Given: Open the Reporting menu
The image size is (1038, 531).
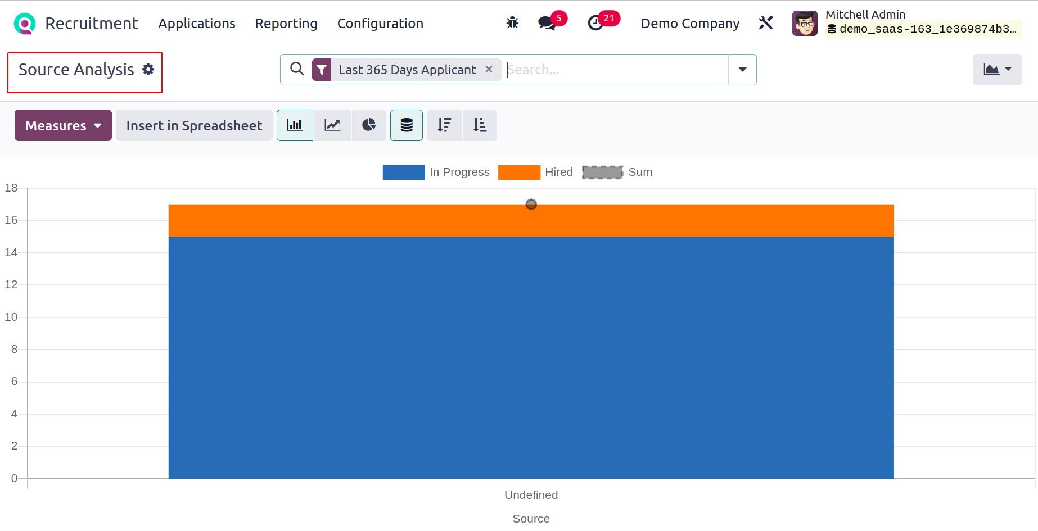Looking at the screenshot, I should pos(286,24).
